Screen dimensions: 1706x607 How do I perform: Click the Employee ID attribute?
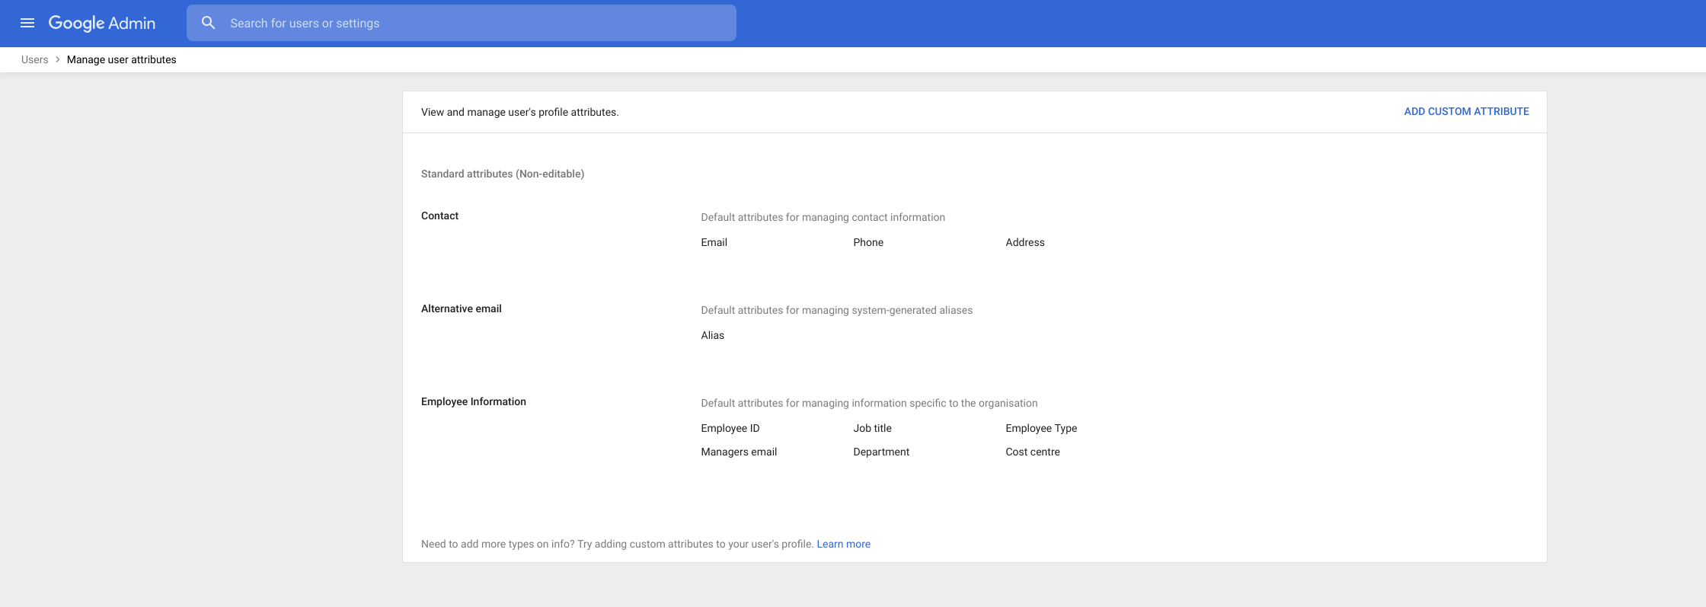pyautogui.click(x=730, y=428)
